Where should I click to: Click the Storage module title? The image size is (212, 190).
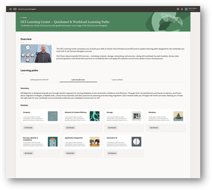pyautogui.click(x=110, y=112)
